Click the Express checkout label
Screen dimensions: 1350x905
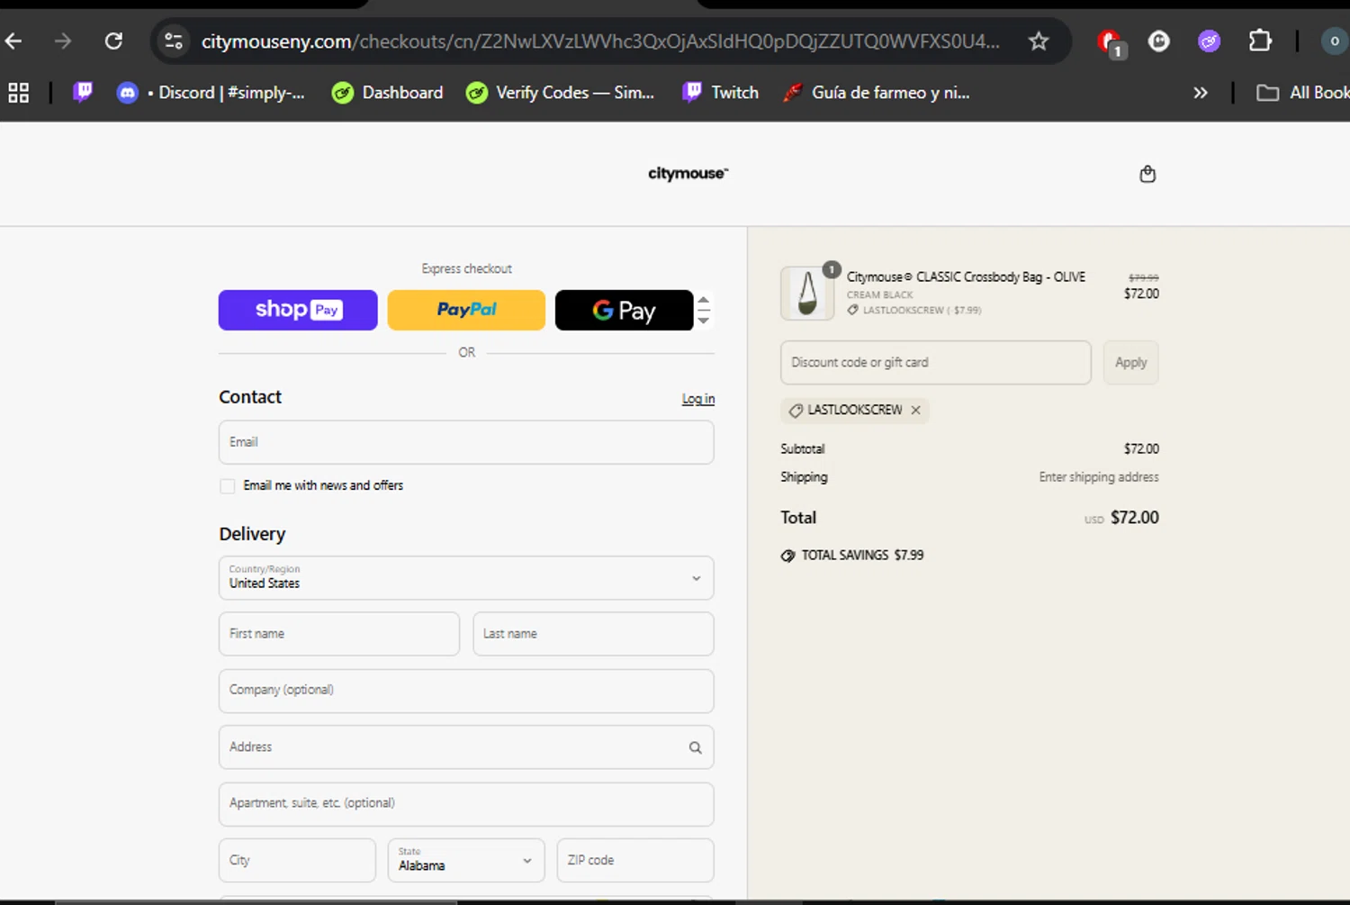(466, 268)
